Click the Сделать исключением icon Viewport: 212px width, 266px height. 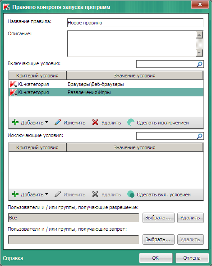coord(131,122)
